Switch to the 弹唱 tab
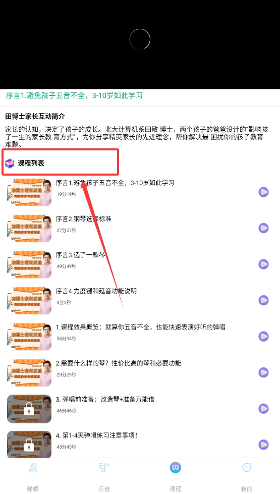The width and height of the screenshot is (280, 494). pos(33,476)
